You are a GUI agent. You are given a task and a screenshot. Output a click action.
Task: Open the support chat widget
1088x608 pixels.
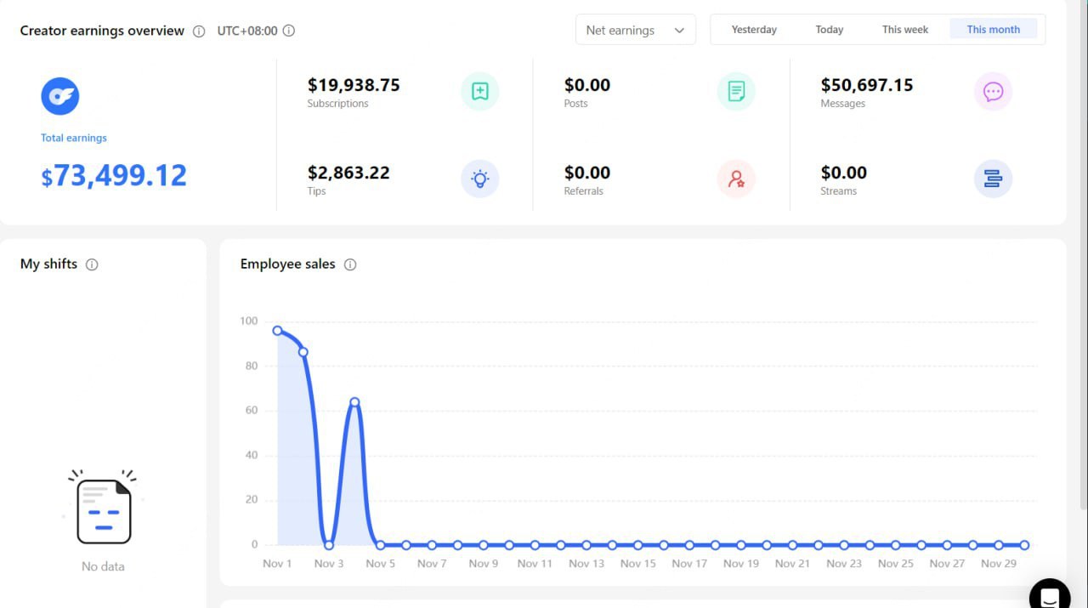coord(1050,595)
